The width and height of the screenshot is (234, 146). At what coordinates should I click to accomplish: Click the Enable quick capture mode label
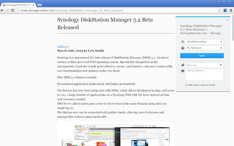[200, 85]
